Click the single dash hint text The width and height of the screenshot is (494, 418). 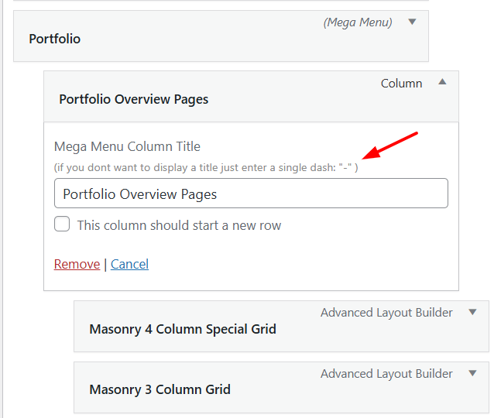point(205,167)
